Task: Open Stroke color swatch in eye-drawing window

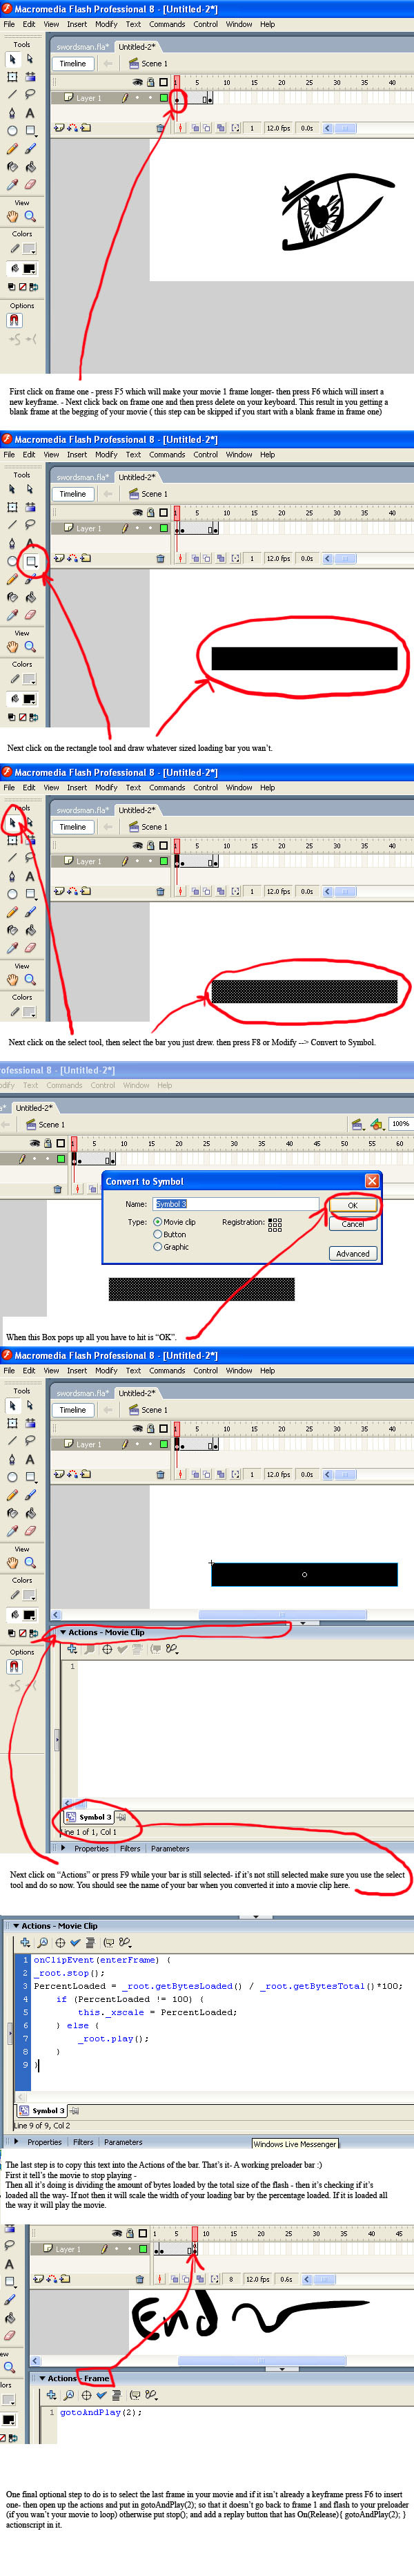Action: (29, 249)
